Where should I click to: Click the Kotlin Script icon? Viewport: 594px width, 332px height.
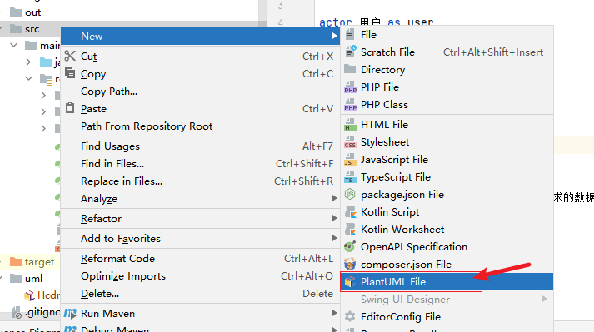[351, 212]
